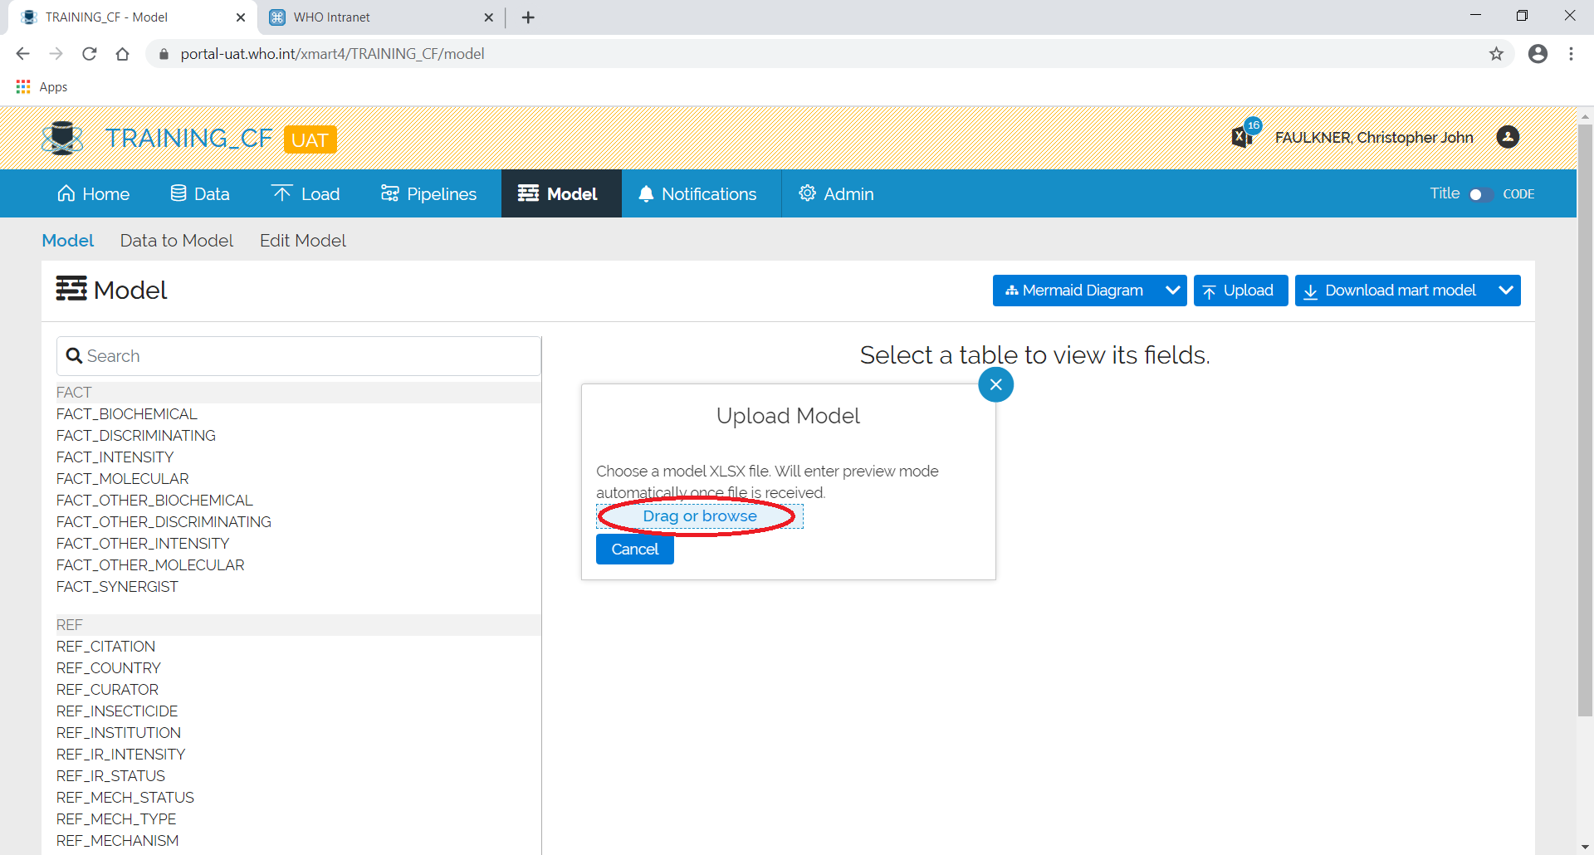Switch the Title/CODE toggle to CODE
The height and width of the screenshot is (855, 1594).
point(1483,194)
